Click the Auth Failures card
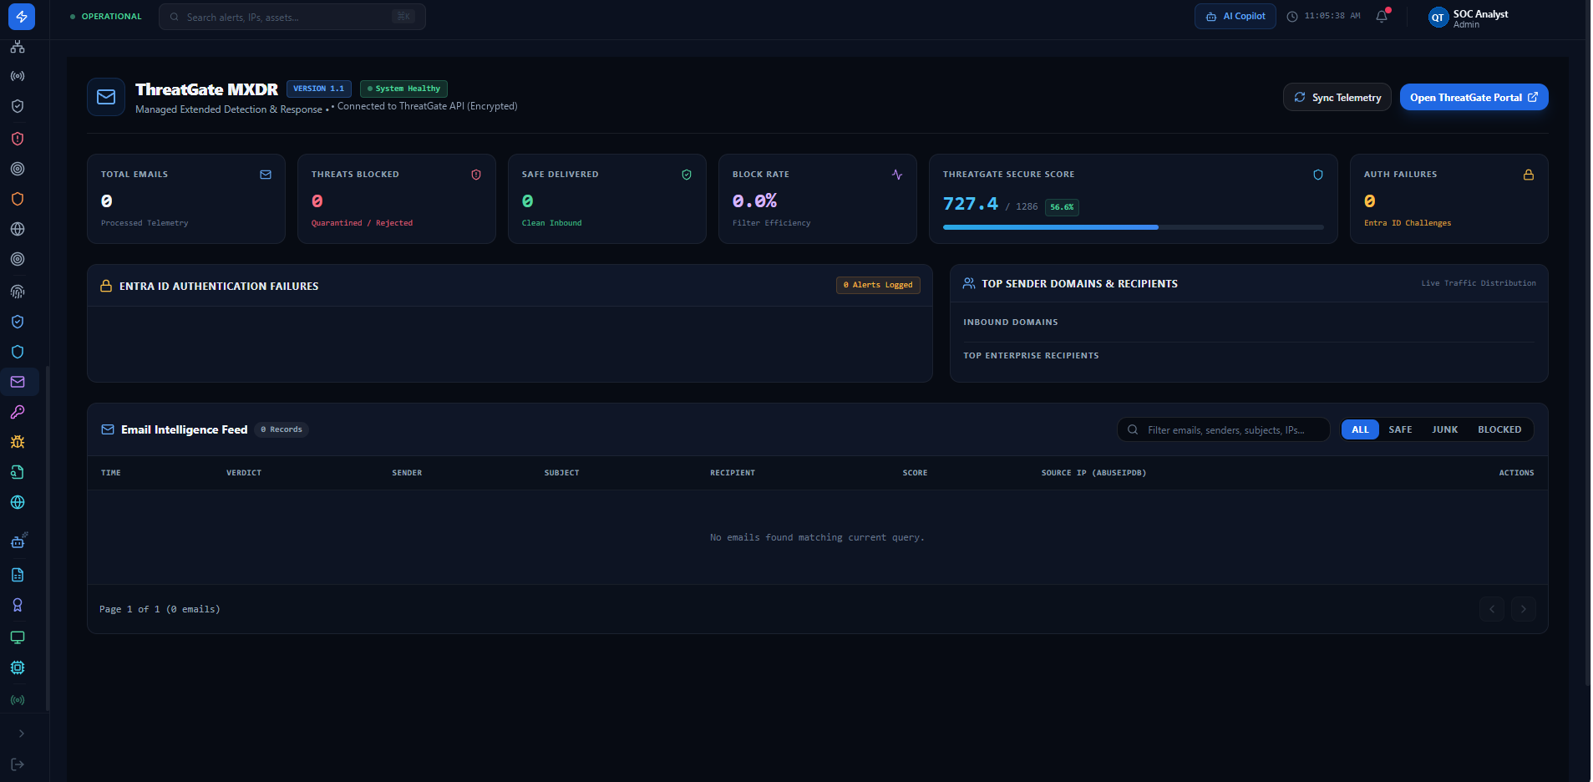 [x=1449, y=199]
